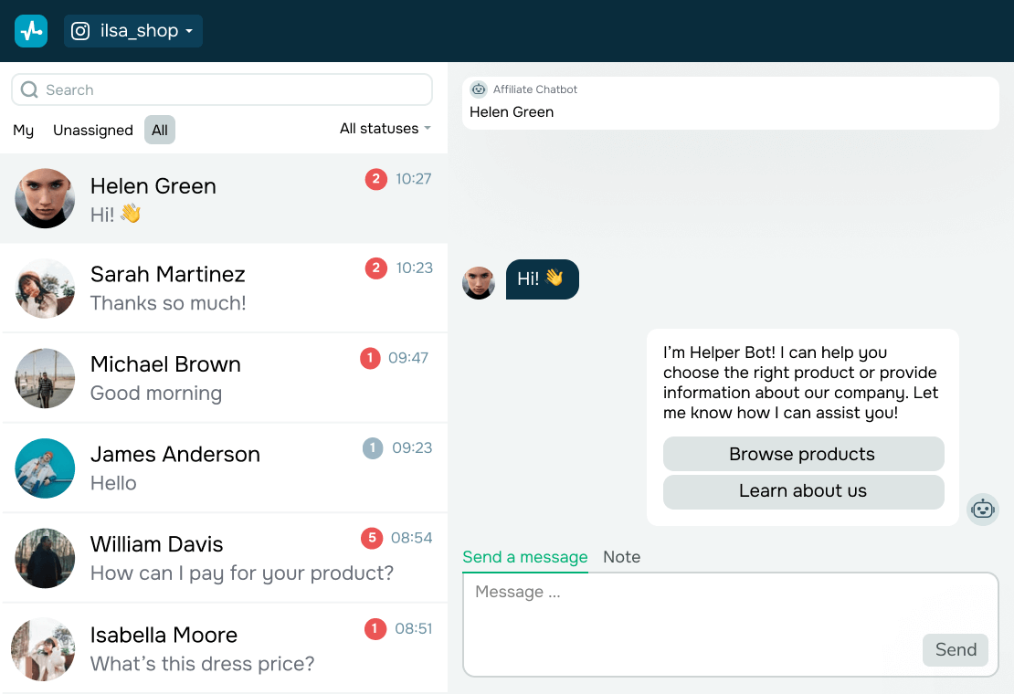Click the bot avatar icon beside the reply
1014x694 pixels.
pos(983,509)
